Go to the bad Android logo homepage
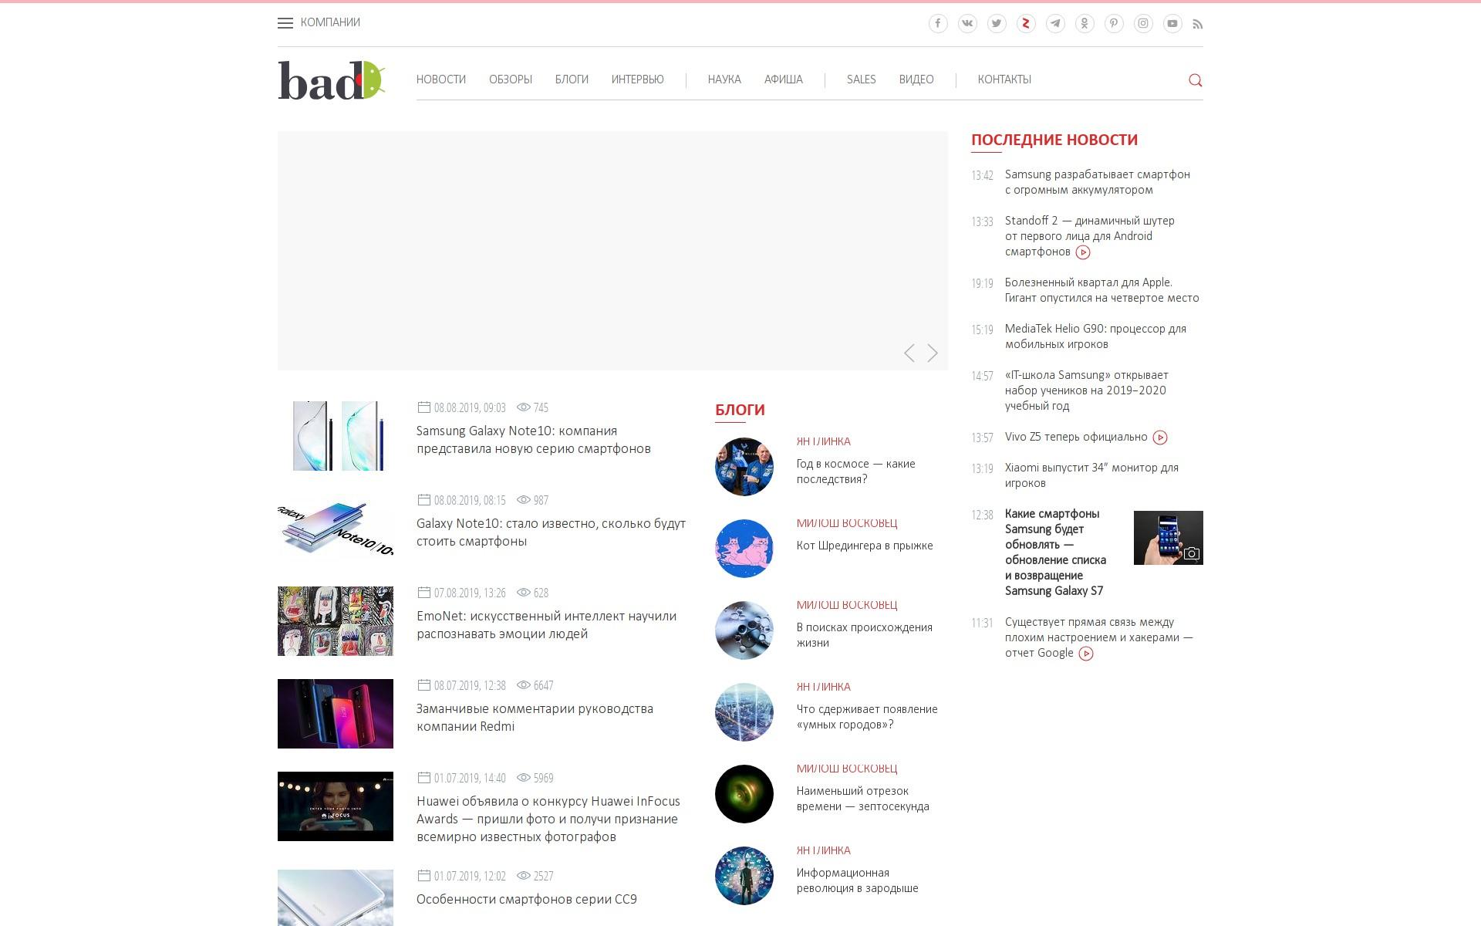The image size is (1481, 926). [332, 80]
